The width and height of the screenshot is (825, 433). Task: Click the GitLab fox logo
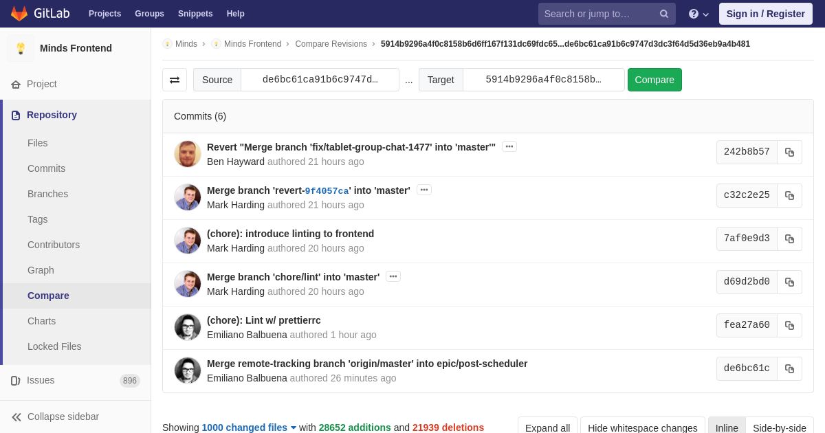click(x=19, y=14)
